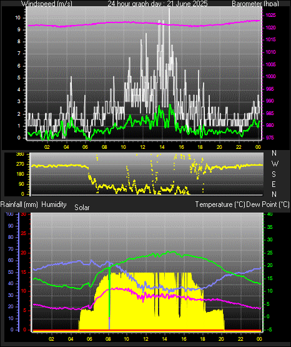Screen dimensions: 291x347
Task: Select the 1025 value on barometer axis
Action: pos(270,15)
